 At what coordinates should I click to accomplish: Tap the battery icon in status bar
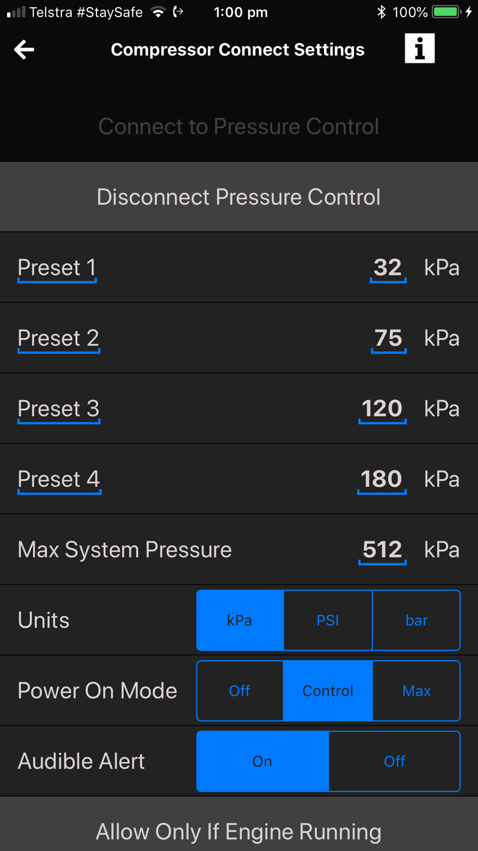point(447,12)
